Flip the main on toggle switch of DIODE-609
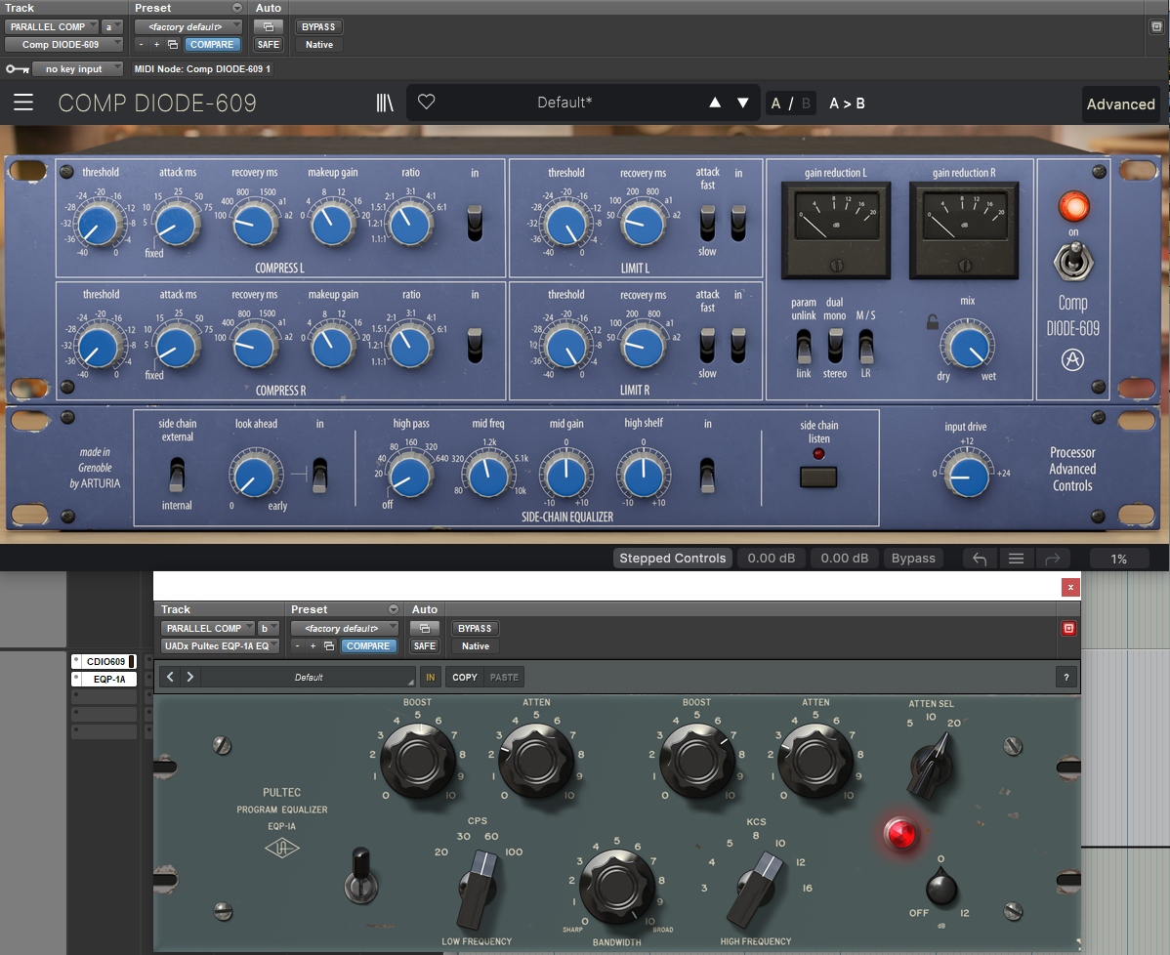Screen dimensions: 1170x955 pos(1073,263)
